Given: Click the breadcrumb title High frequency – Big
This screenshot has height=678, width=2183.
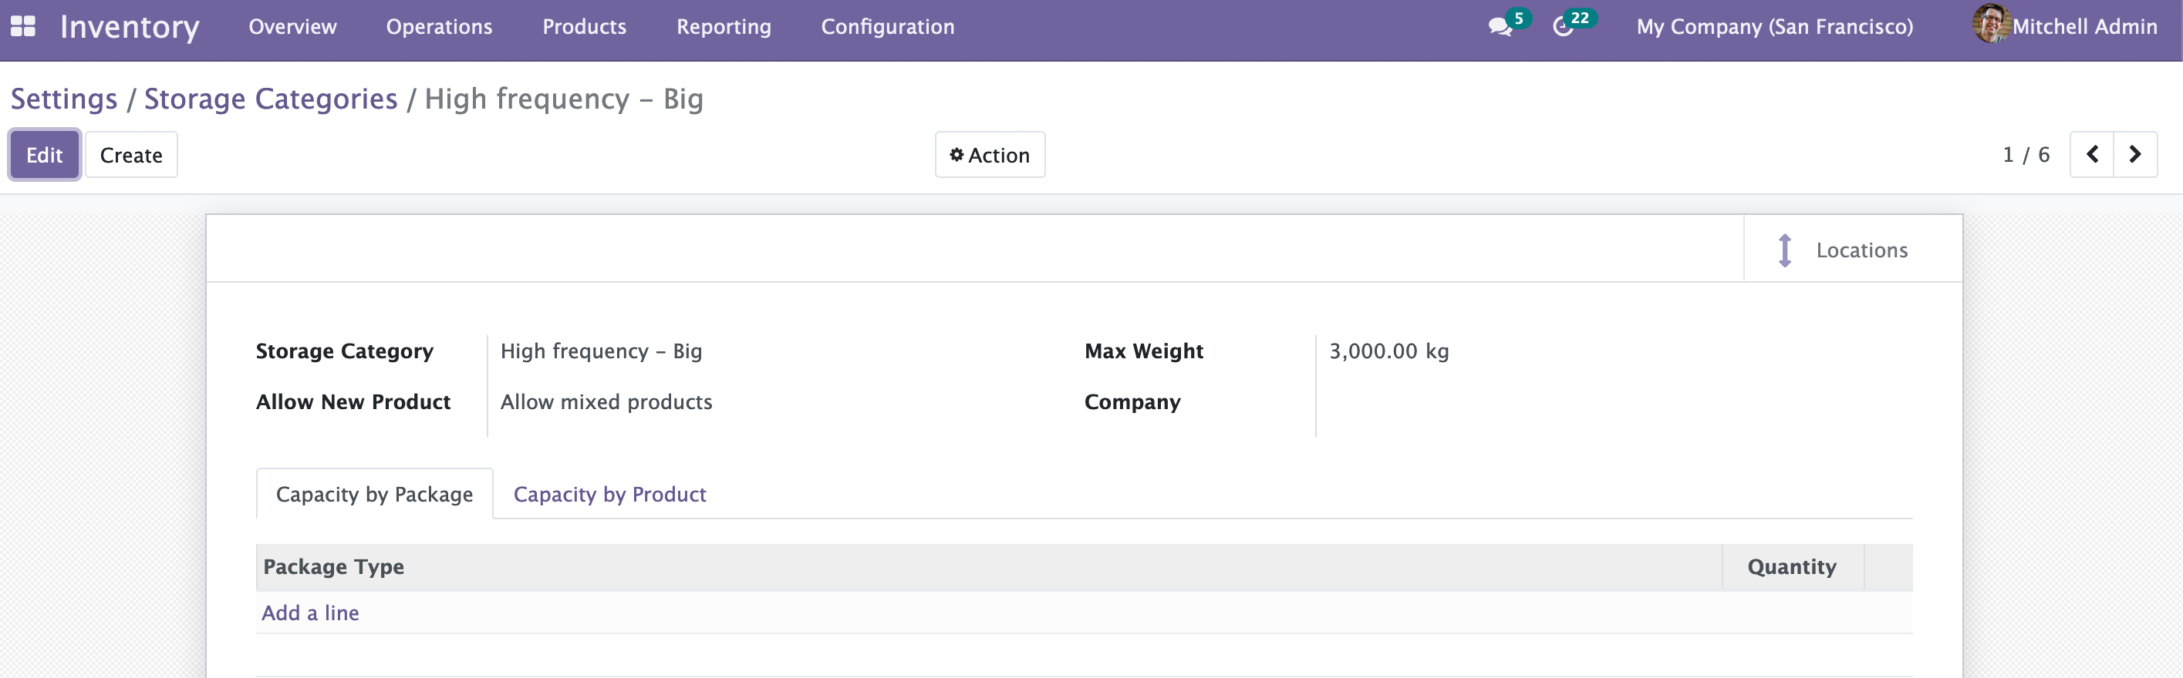Looking at the screenshot, I should [x=564, y=99].
